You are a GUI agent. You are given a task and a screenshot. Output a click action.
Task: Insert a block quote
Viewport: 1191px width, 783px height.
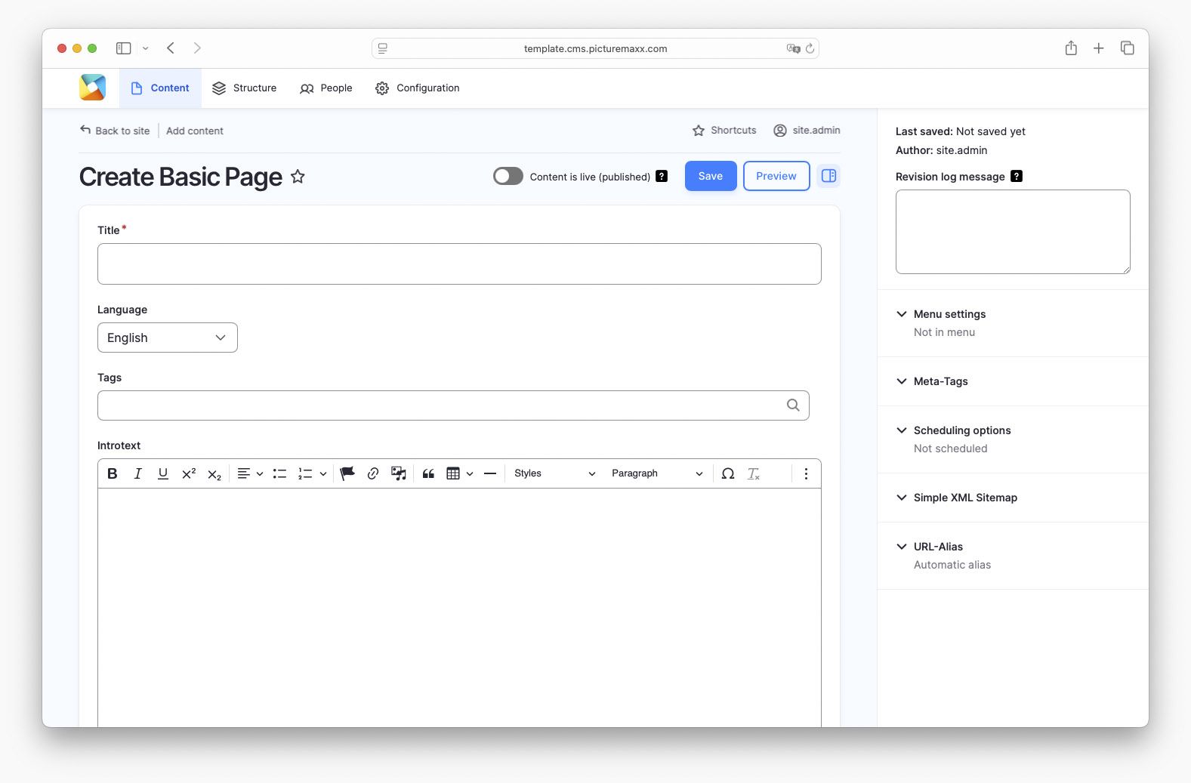click(428, 473)
